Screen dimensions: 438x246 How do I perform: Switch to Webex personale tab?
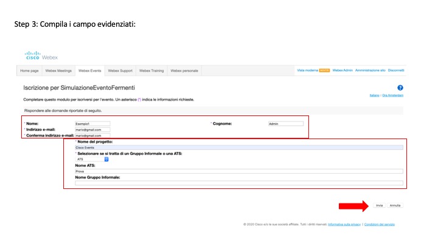coord(184,70)
